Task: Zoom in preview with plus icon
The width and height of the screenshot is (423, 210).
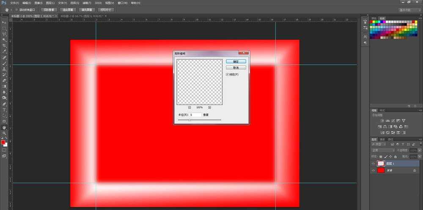Action: [209, 108]
